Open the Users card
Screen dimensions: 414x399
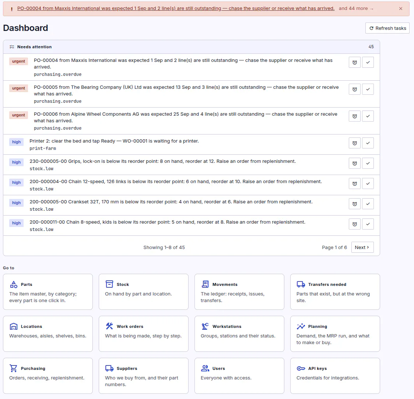coord(239,376)
